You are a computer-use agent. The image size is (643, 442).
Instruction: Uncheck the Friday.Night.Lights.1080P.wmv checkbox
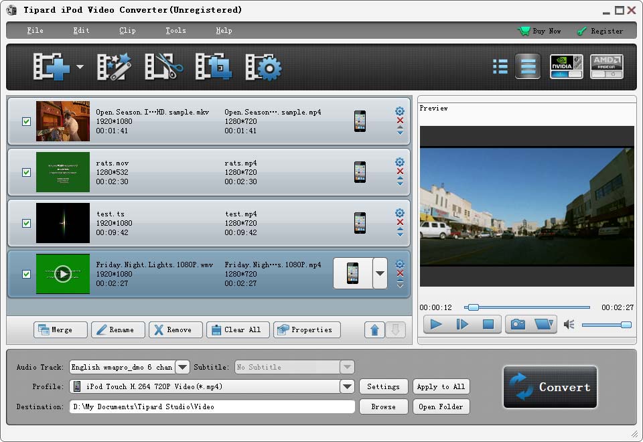pyautogui.click(x=26, y=274)
